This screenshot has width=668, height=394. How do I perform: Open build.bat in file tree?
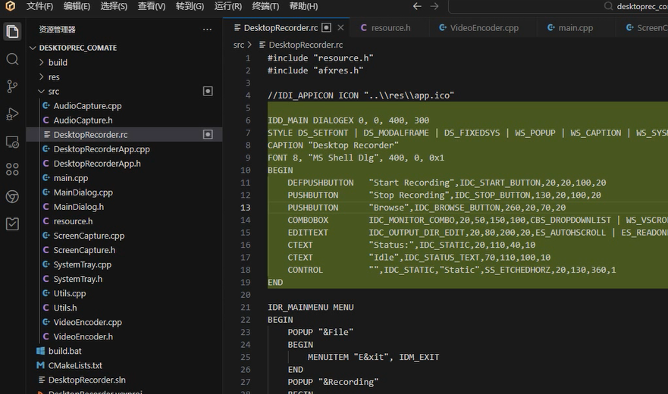124,352
